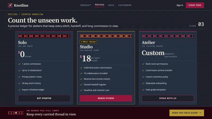Click checkmark beside Export a finished ledger

pos(19,90)
